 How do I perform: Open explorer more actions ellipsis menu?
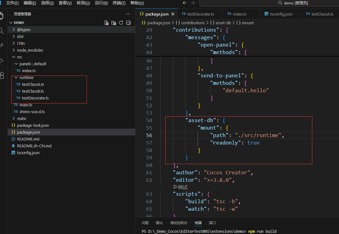128,14
